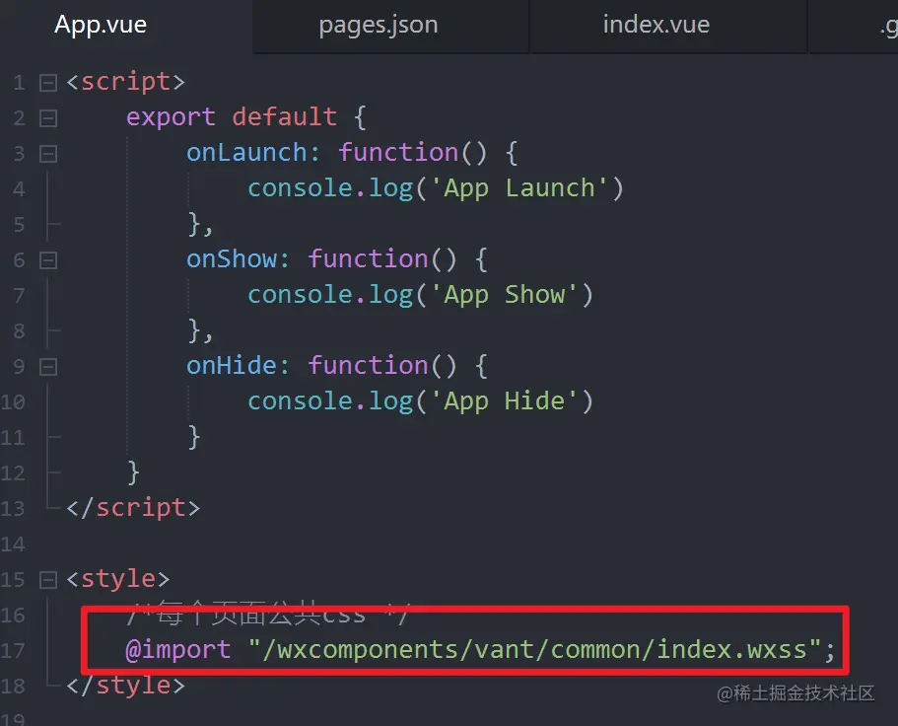
Task: Click line number 13 in the gutter
Action: click(13, 509)
